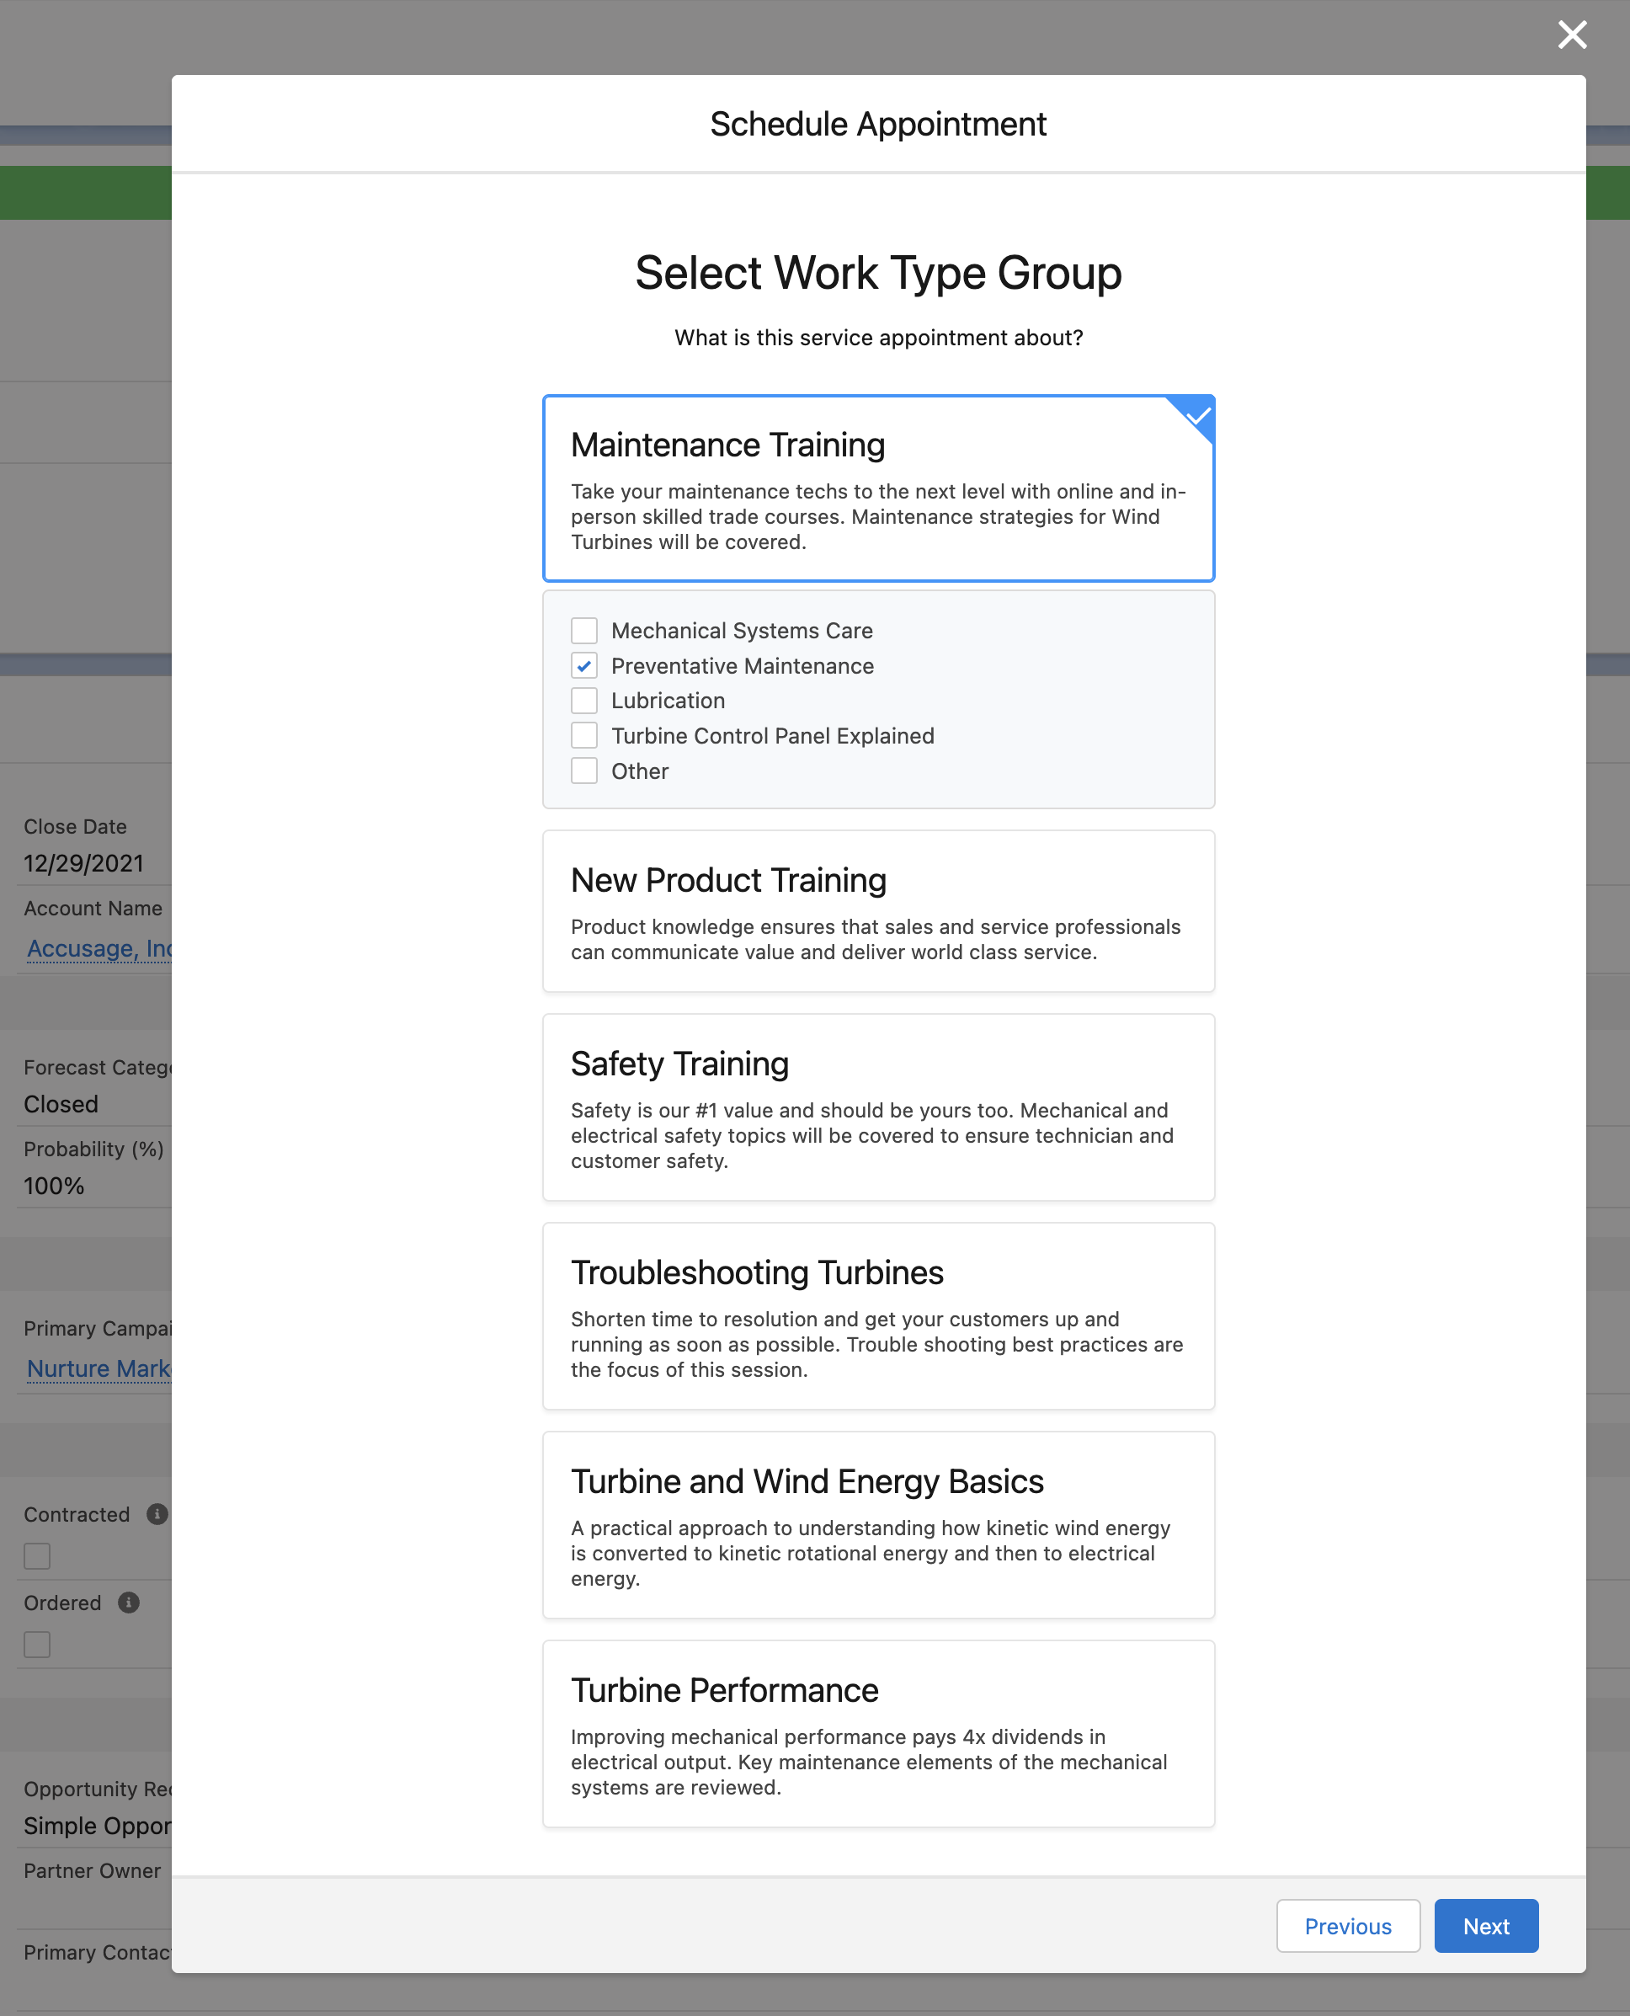Tick Turbine Control Panel Explained checkbox
This screenshot has width=1630, height=2016.
click(584, 735)
